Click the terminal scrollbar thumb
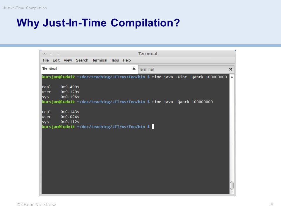Viewport: 281px width, 211px height. (232, 185)
